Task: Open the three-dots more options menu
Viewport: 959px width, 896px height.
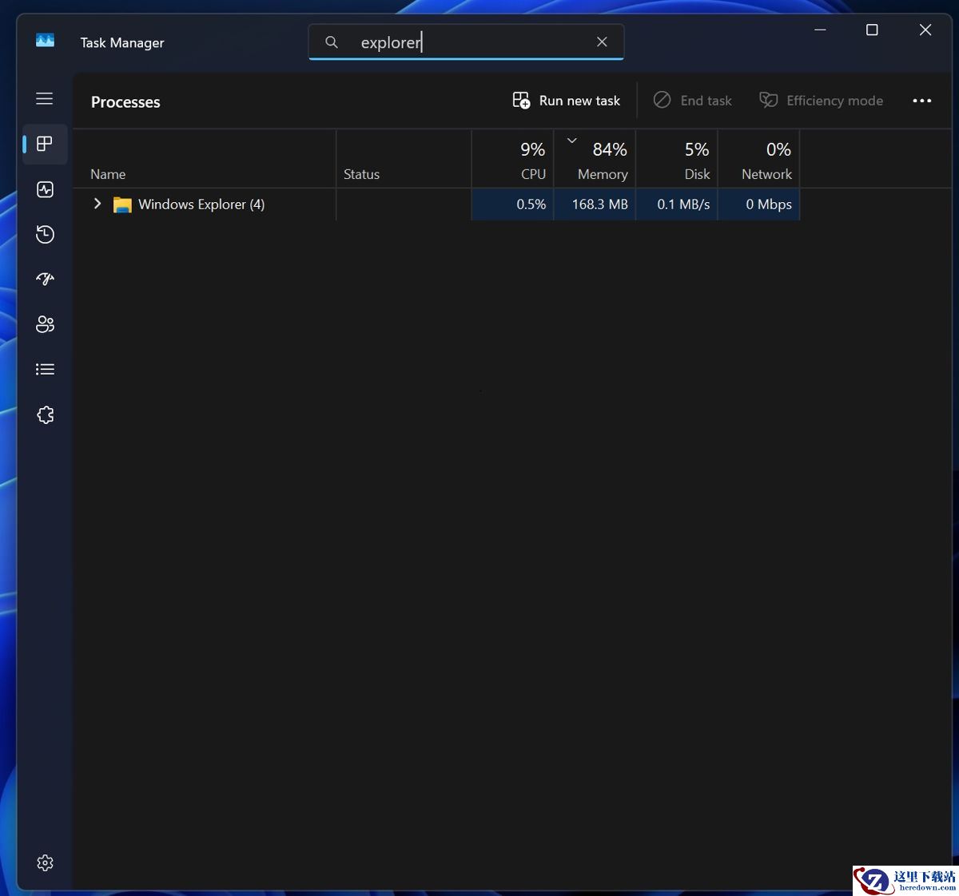Action: pyautogui.click(x=921, y=101)
